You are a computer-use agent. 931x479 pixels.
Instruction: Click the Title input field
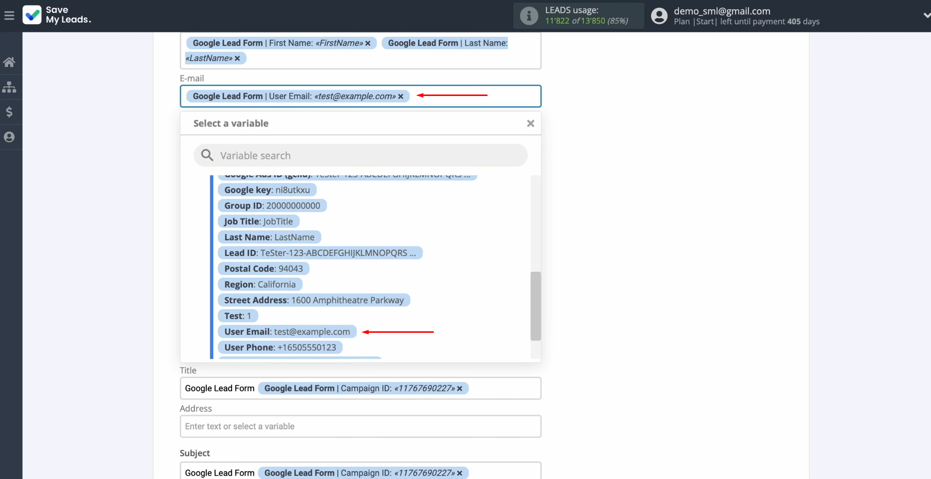point(361,388)
